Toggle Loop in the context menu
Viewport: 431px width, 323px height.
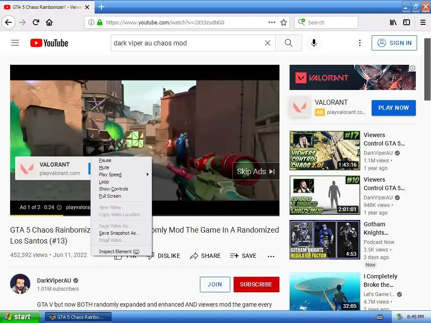121,182
